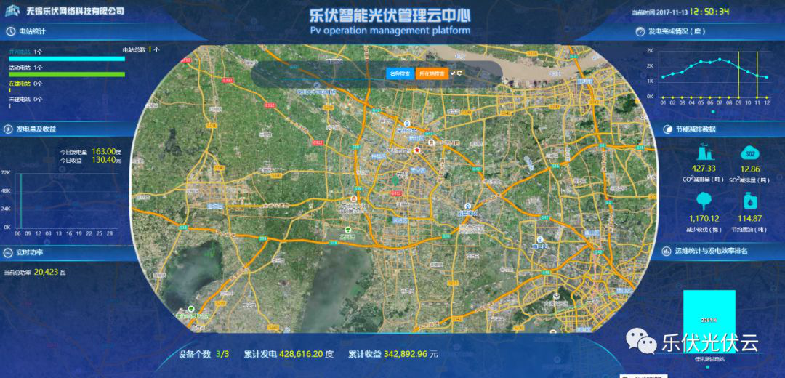Click the 未建电站 label

tap(20, 100)
